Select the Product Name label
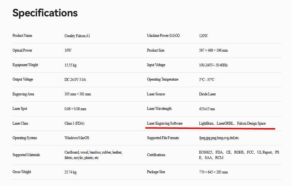The height and width of the screenshot is (186, 291). pyautogui.click(x=22, y=36)
